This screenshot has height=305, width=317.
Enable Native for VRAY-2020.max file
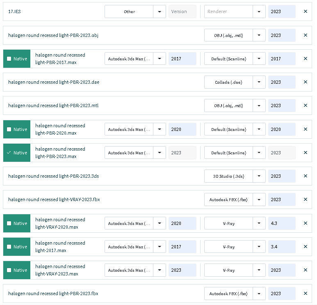pos(9,223)
